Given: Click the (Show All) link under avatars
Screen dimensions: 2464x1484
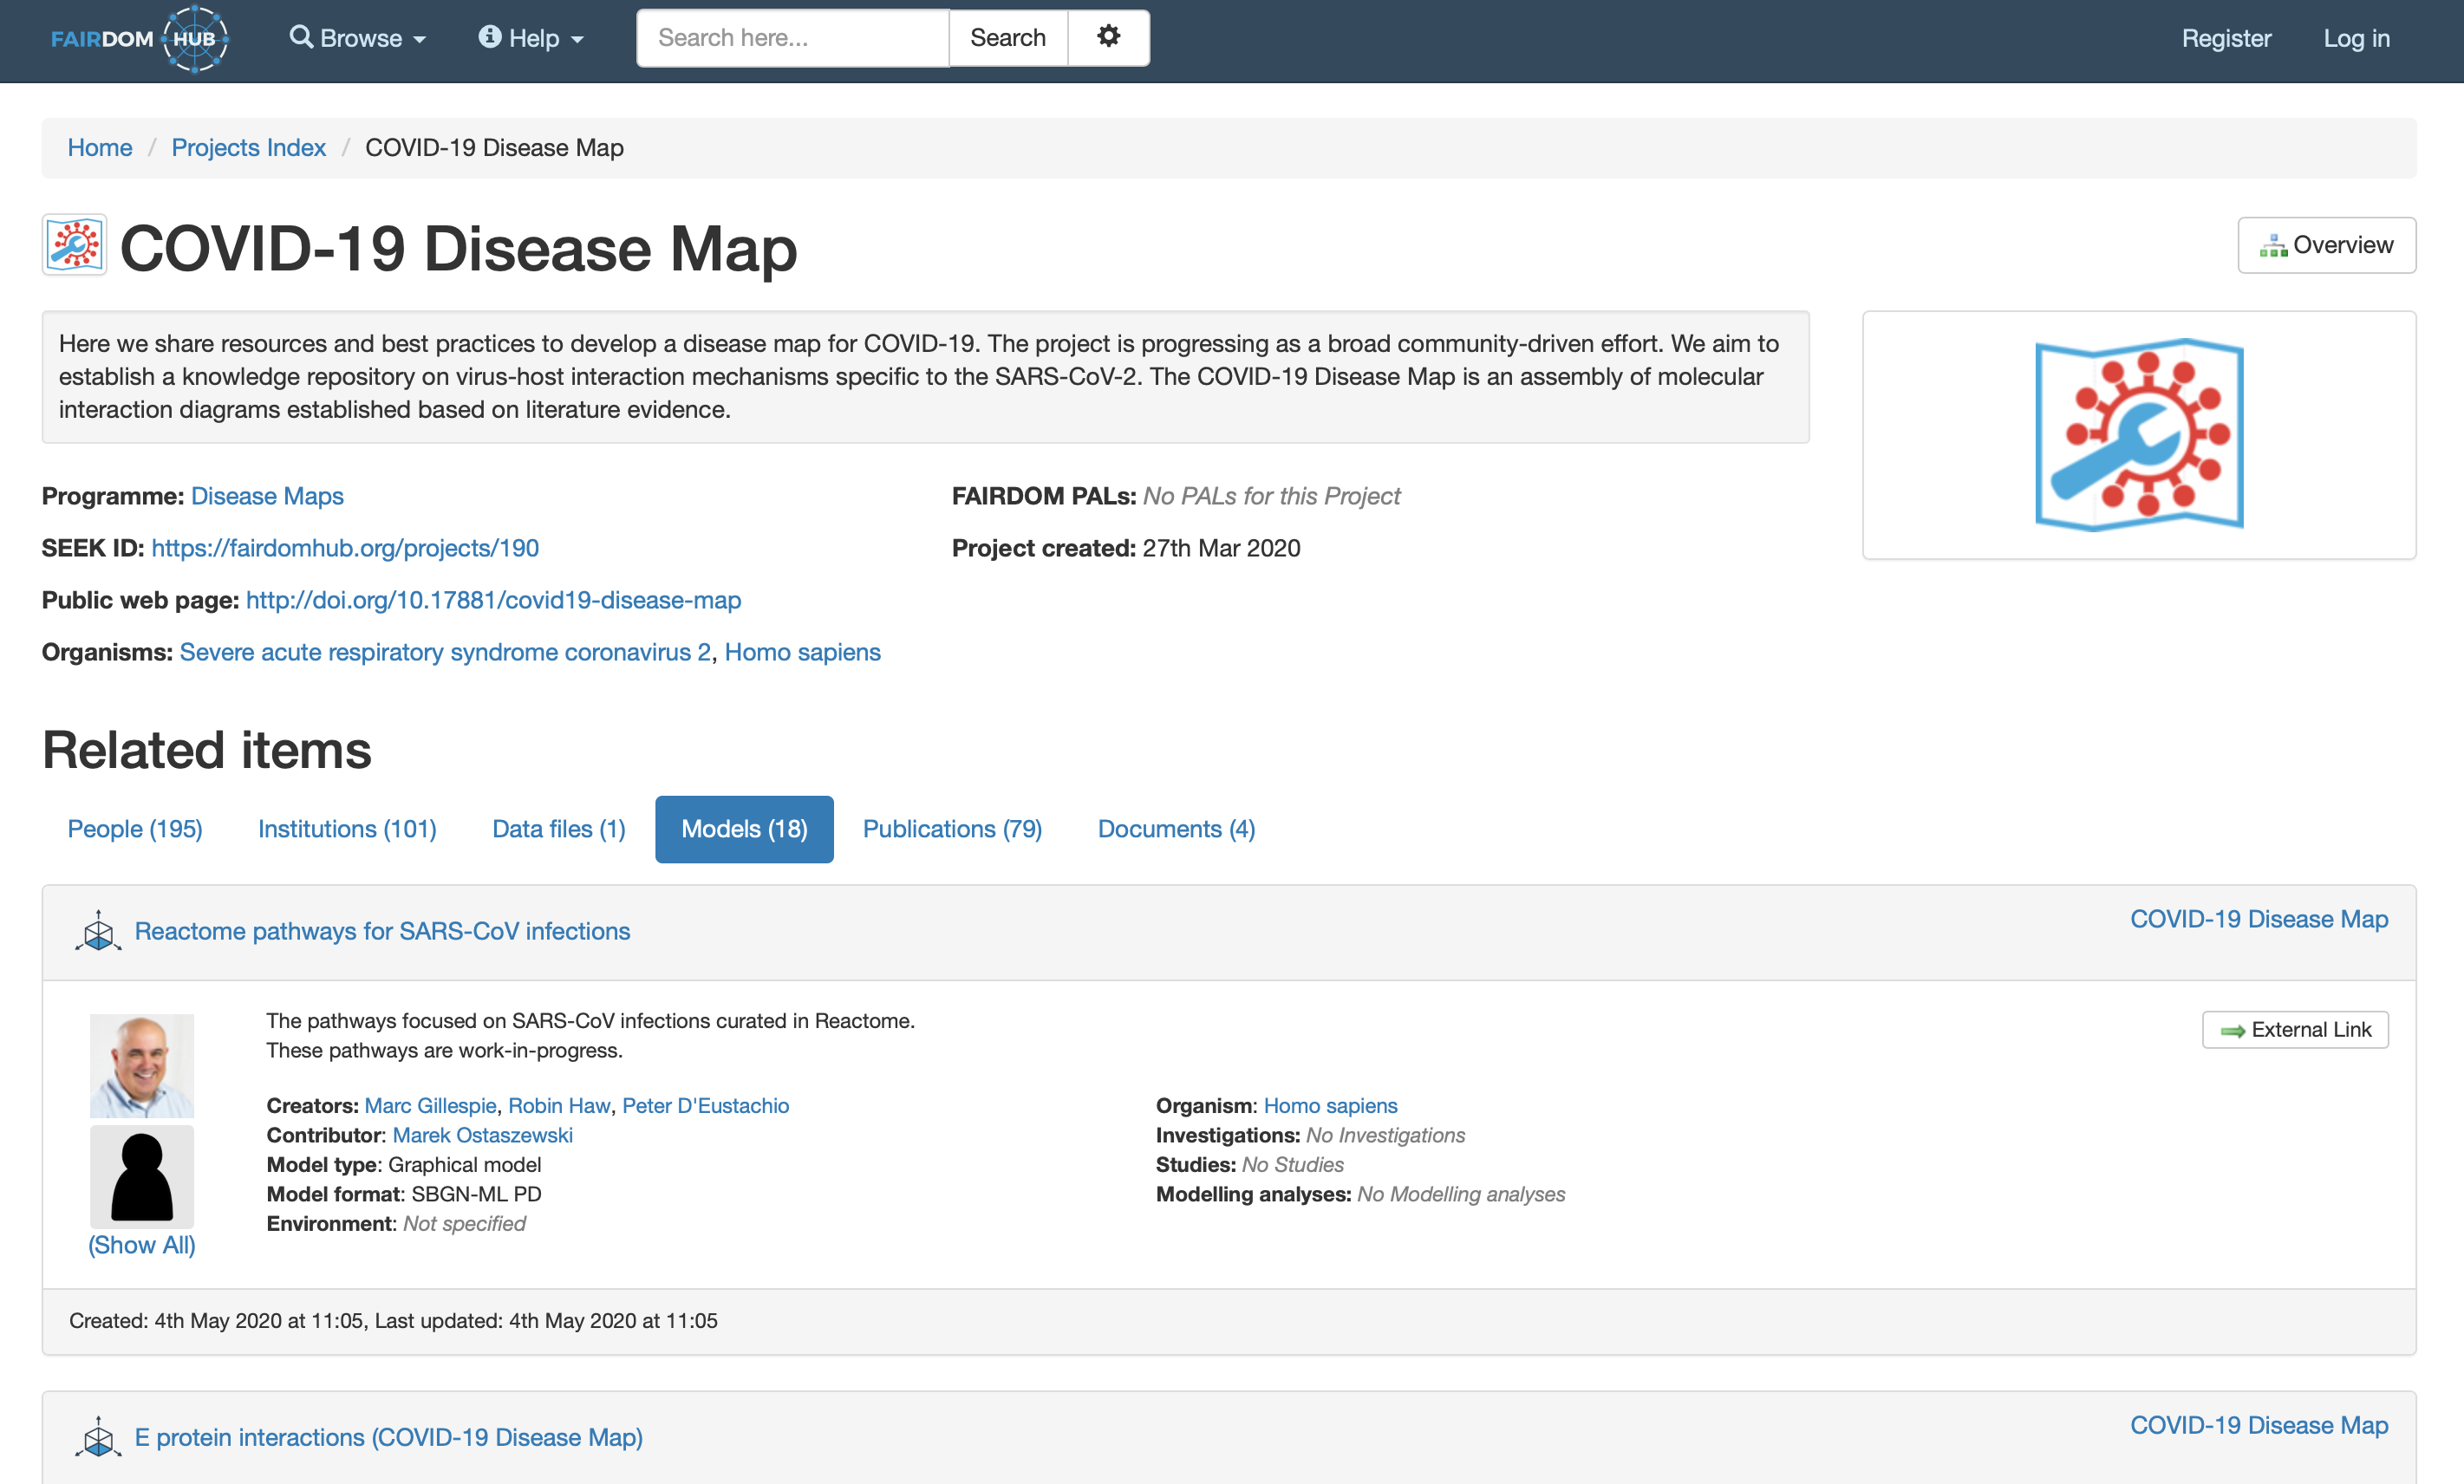Looking at the screenshot, I should click(x=142, y=1245).
